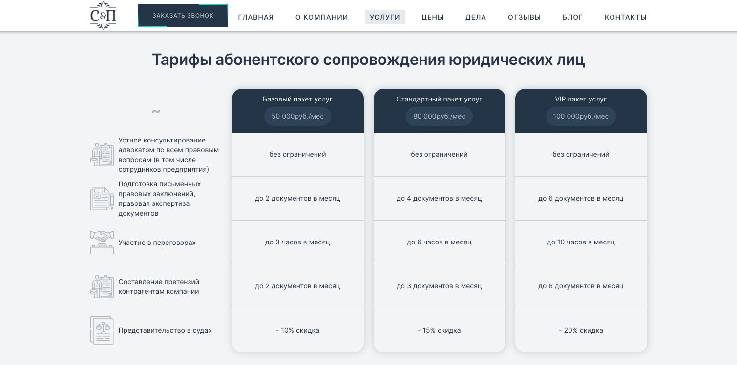The image size is (737, 365).
Task: Select the 100 000руб./мес VIP price badge
Action: [581, 117]
